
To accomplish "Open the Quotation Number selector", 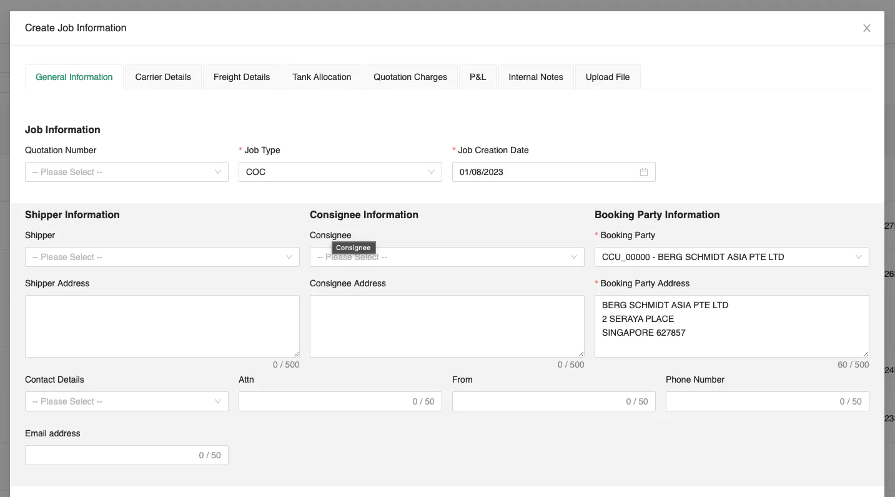I will (125, 172).
